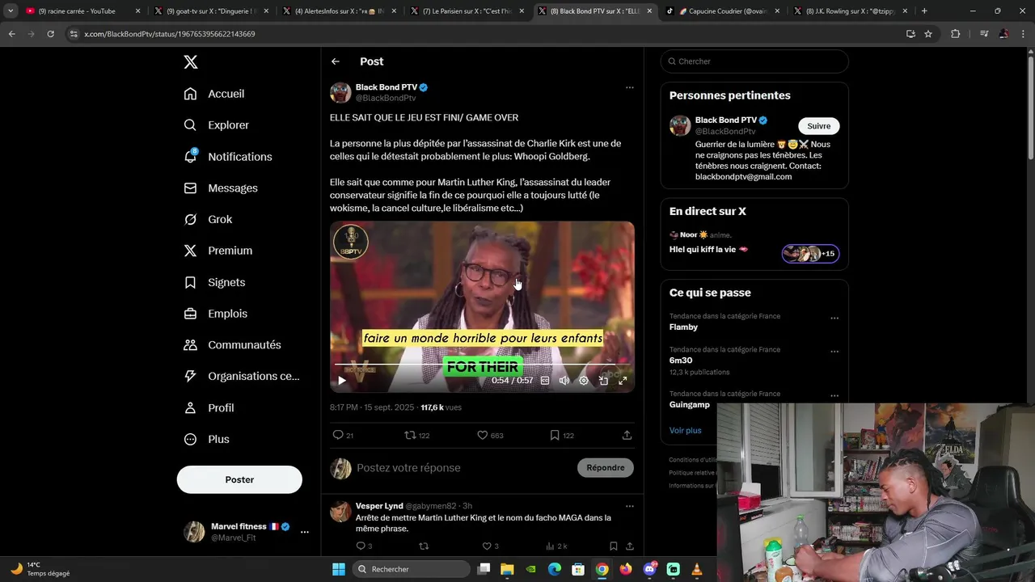The height and width of the screenshot is (582, 1035).
Task: Repost Vesper Lynd's comment
Action: pos(424,546)
